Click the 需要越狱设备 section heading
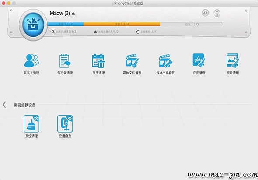Screen dimensions: 258x180 point(24,105)
